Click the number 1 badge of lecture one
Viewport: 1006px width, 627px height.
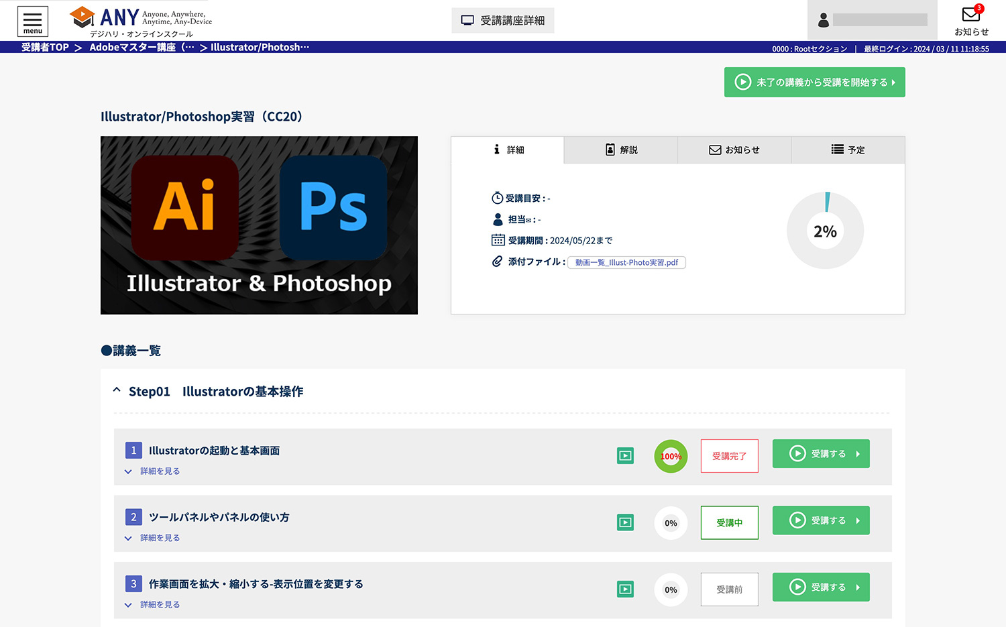click(133, 450)
